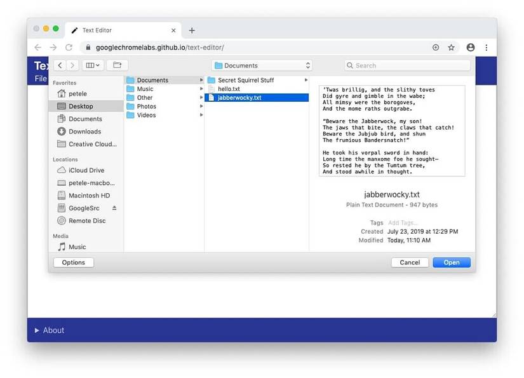Click the install app plus icon
This screenshot has height=378, width=524.
[x=436, y=48]
